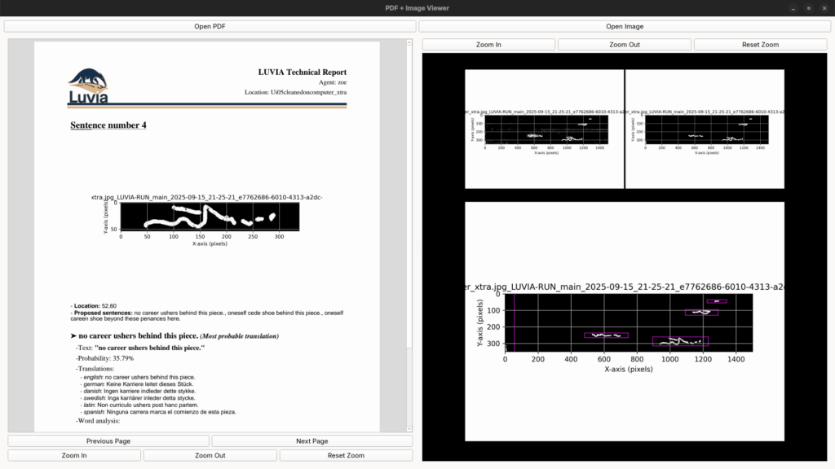
Task: Close the PDF + Image Viewer window
Action: tap(824, 8)
